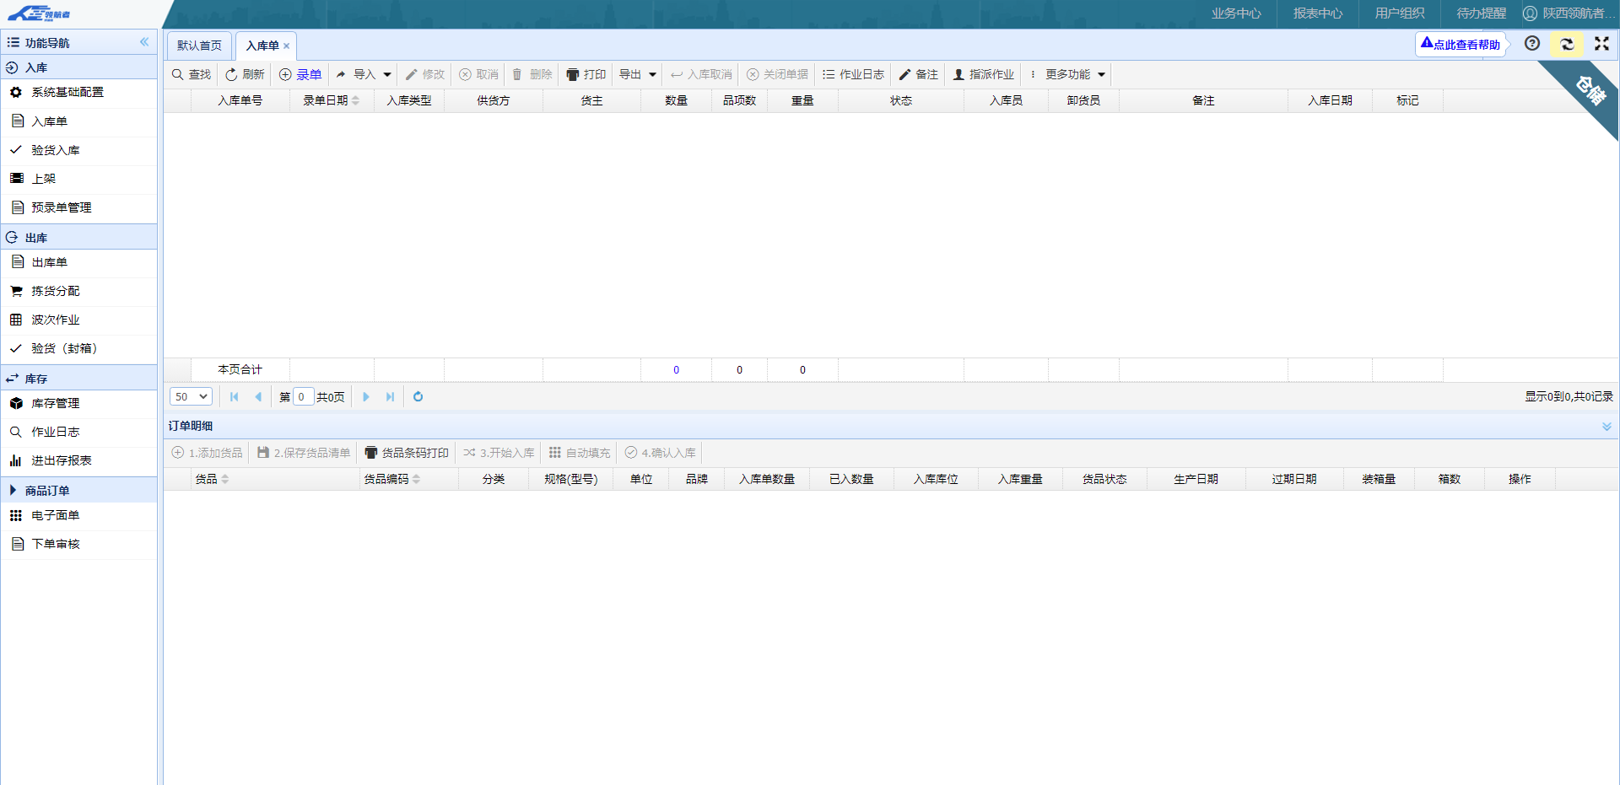This screenshot has width=1620, height=785.
Task: Expand the 更多功能 dropdown
Action: 1067,74
